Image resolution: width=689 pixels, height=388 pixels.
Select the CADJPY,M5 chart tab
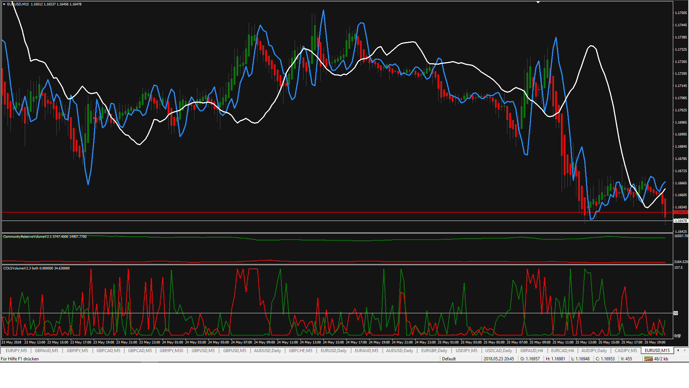click(x=625, y=351)
